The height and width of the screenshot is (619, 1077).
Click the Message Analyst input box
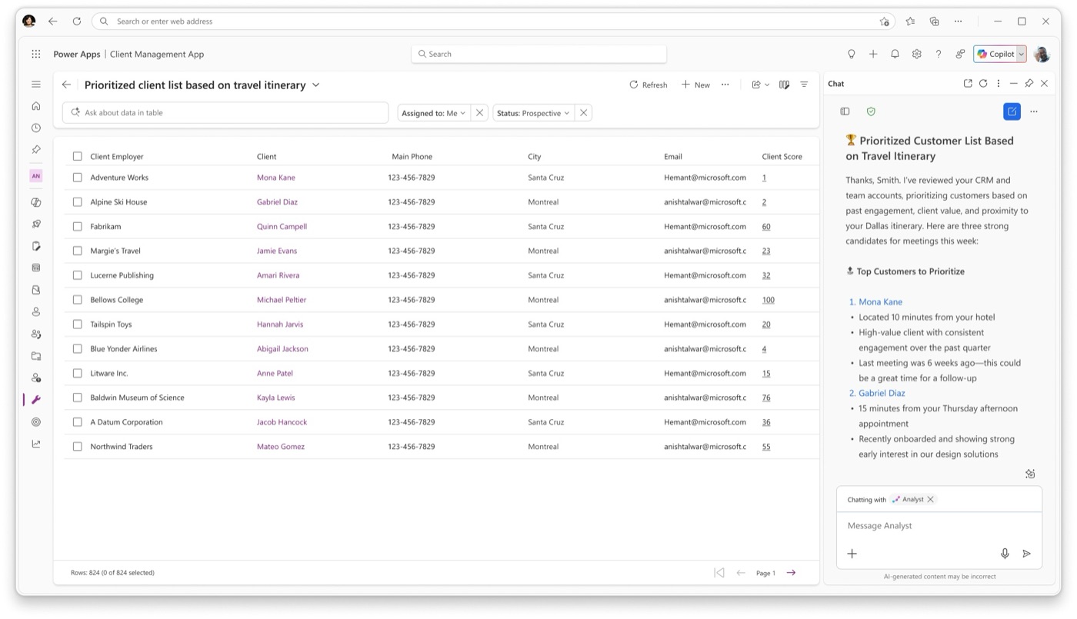tap(939, 526)
